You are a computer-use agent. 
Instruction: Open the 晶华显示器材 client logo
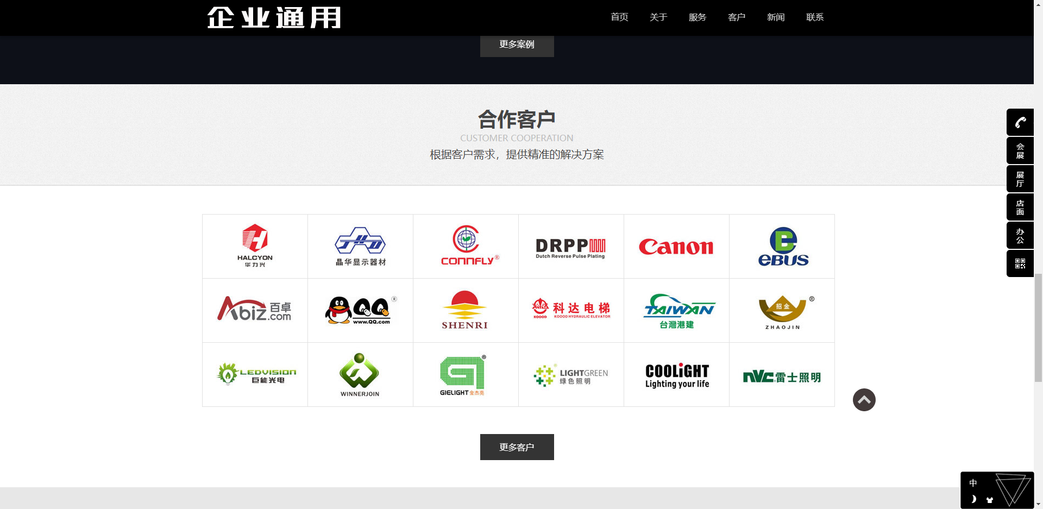(361, 246)
